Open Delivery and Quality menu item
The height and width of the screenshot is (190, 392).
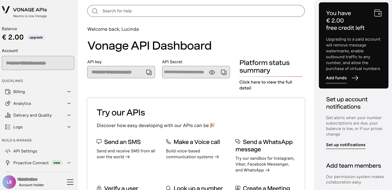32,115
